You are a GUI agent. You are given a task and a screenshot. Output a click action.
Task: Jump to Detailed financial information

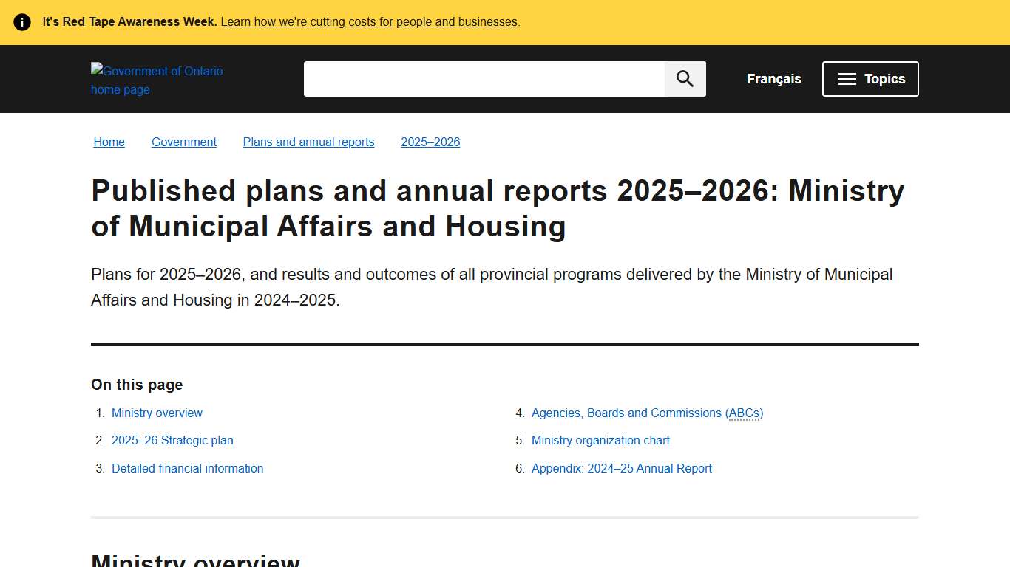tap(187, 467)
